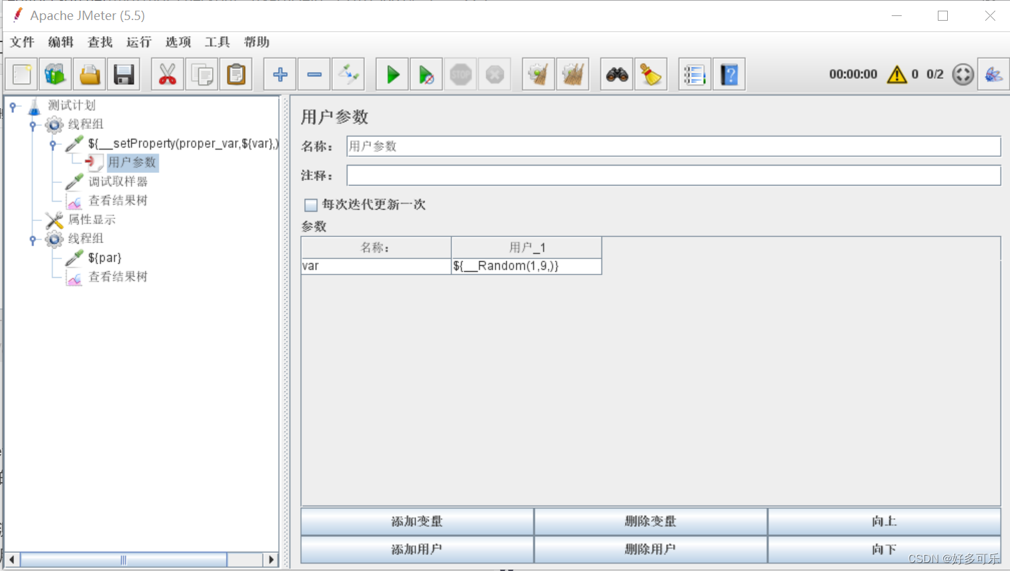Image resolution: width=1010 pixels, height=571 pixels.
Task: Click the 删除变量 button
Action: [x=650, y=522]
